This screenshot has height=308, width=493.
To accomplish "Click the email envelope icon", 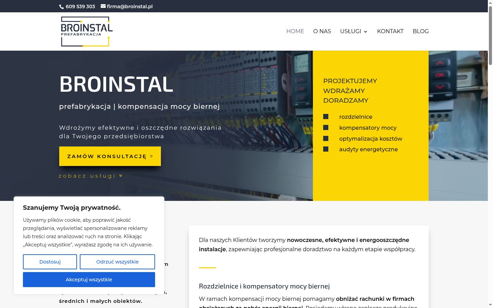I will (x=103, y=6).
